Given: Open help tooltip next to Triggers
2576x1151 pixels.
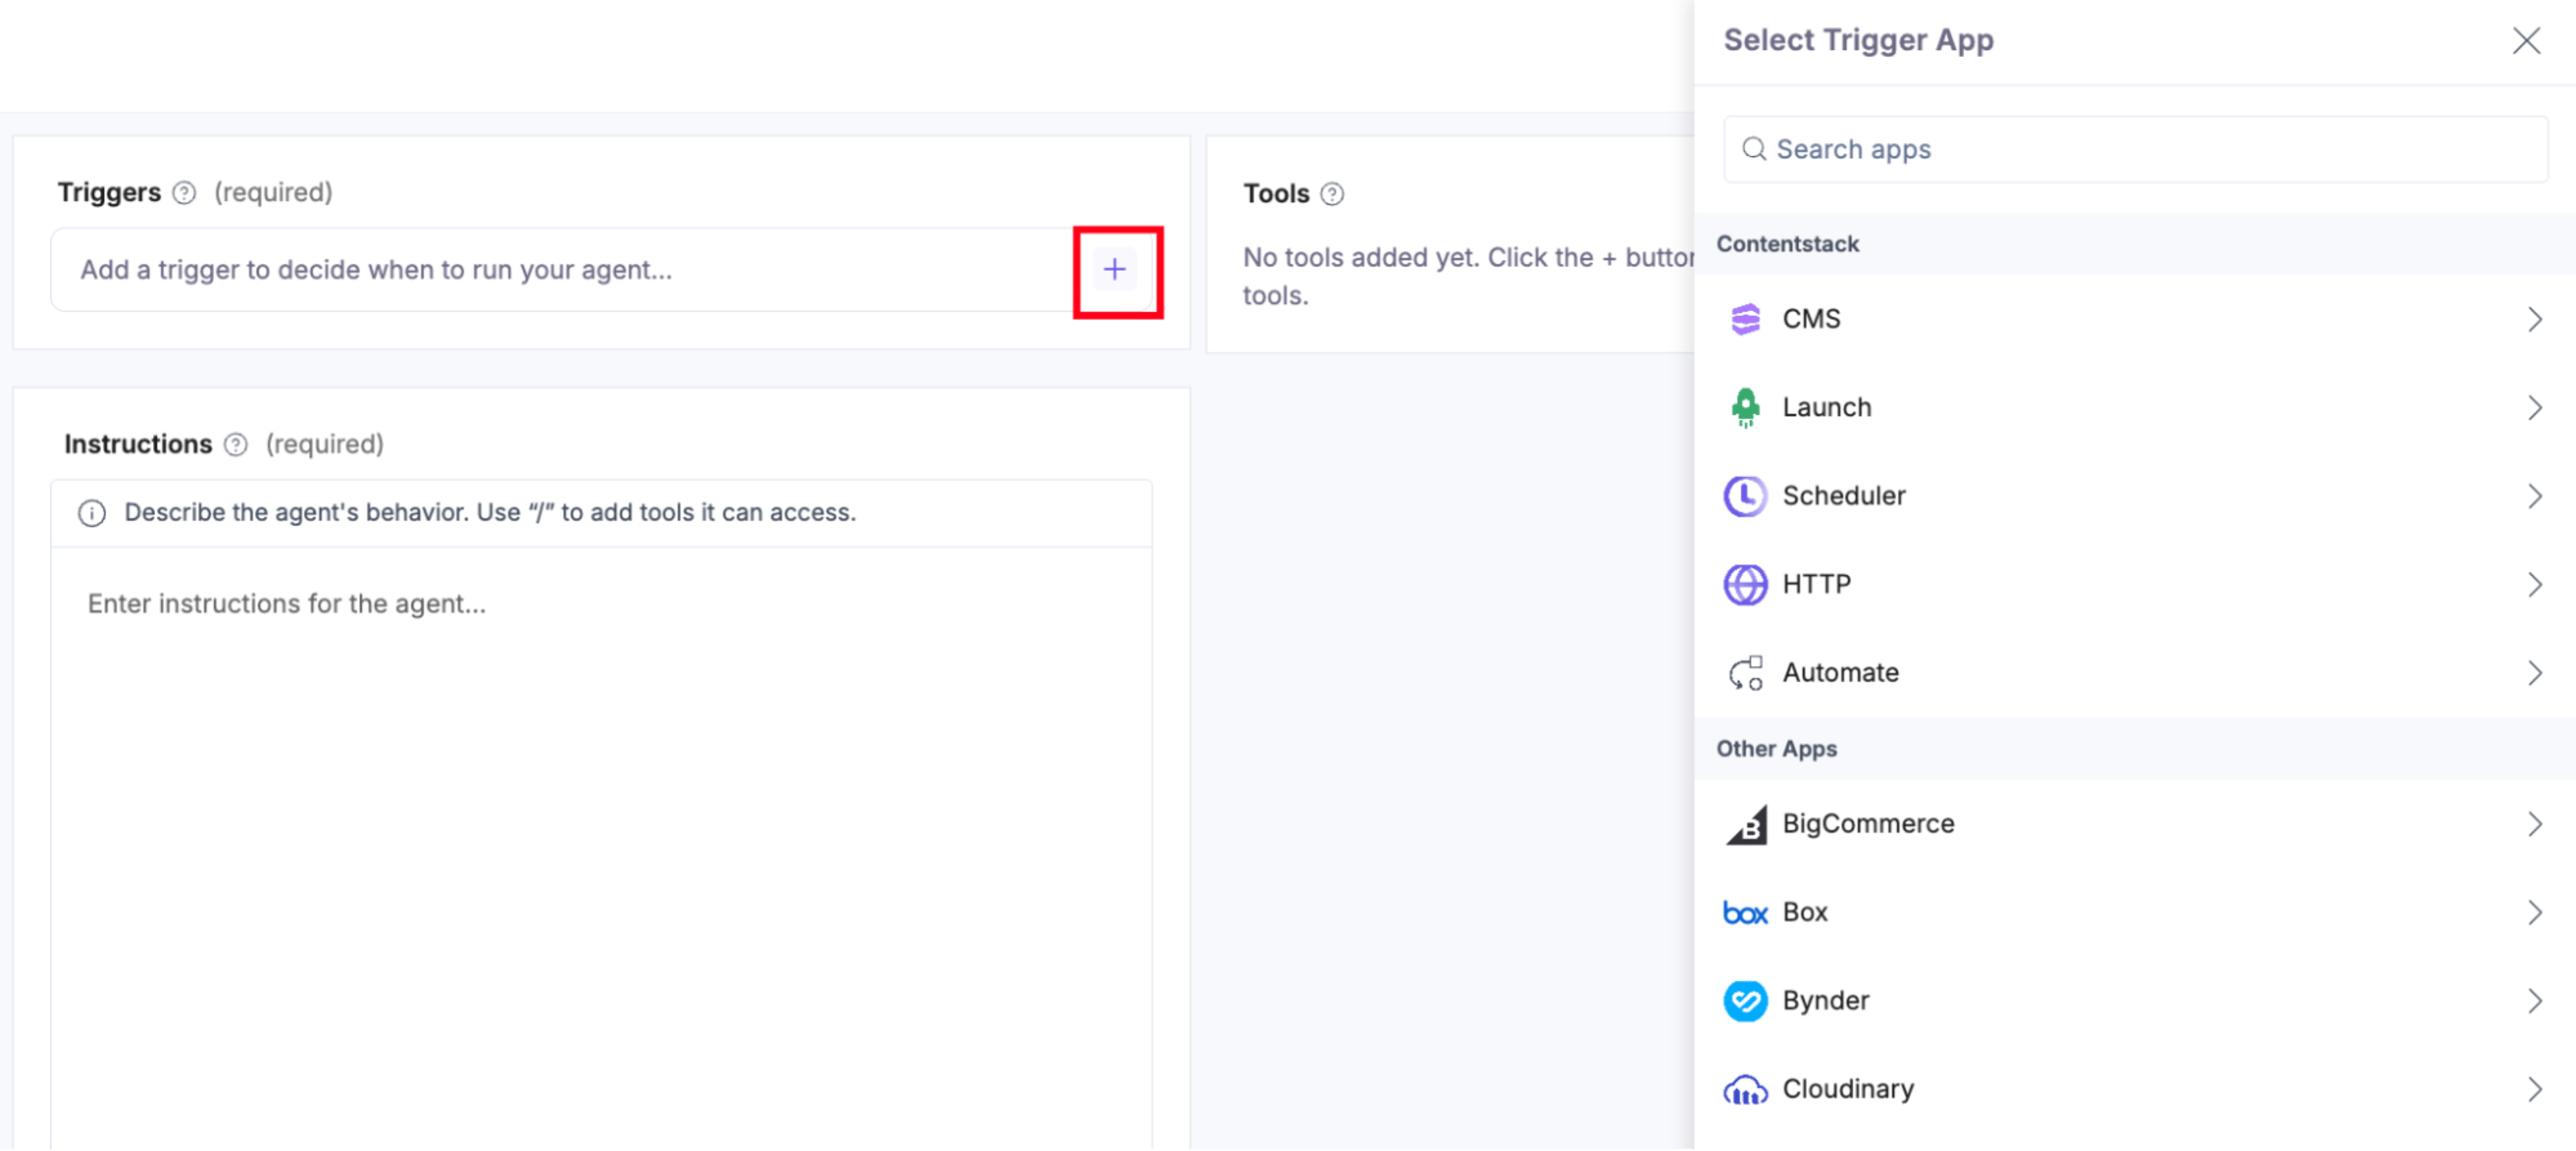Looking at the screenshot, I should tap(184, 192).
